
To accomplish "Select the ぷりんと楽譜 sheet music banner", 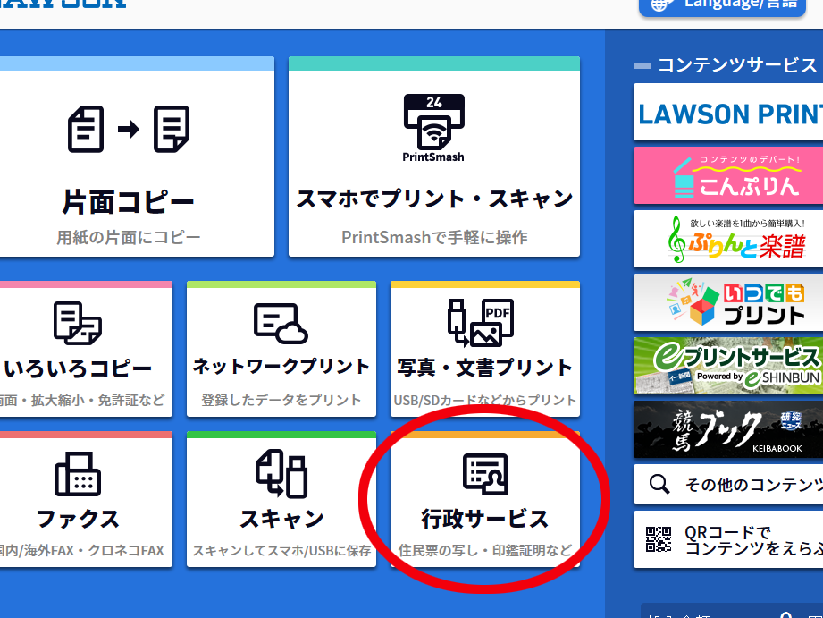I will [728, 239].
